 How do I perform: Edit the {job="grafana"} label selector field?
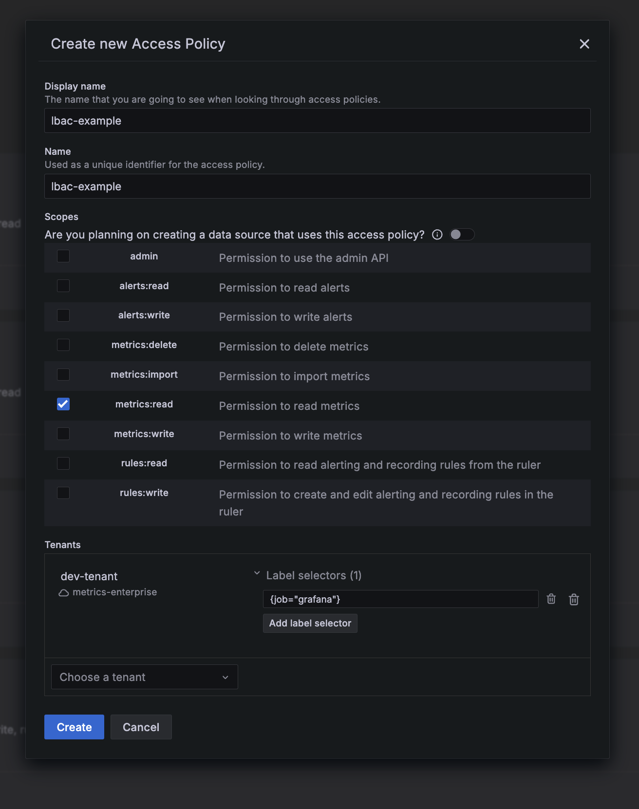click(400, 599)
